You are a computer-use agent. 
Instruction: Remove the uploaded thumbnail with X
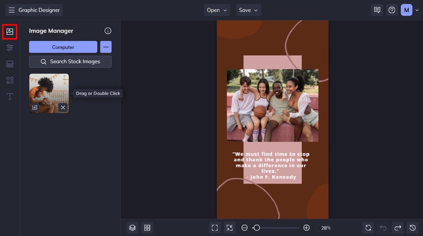click(x=63, y=107)
